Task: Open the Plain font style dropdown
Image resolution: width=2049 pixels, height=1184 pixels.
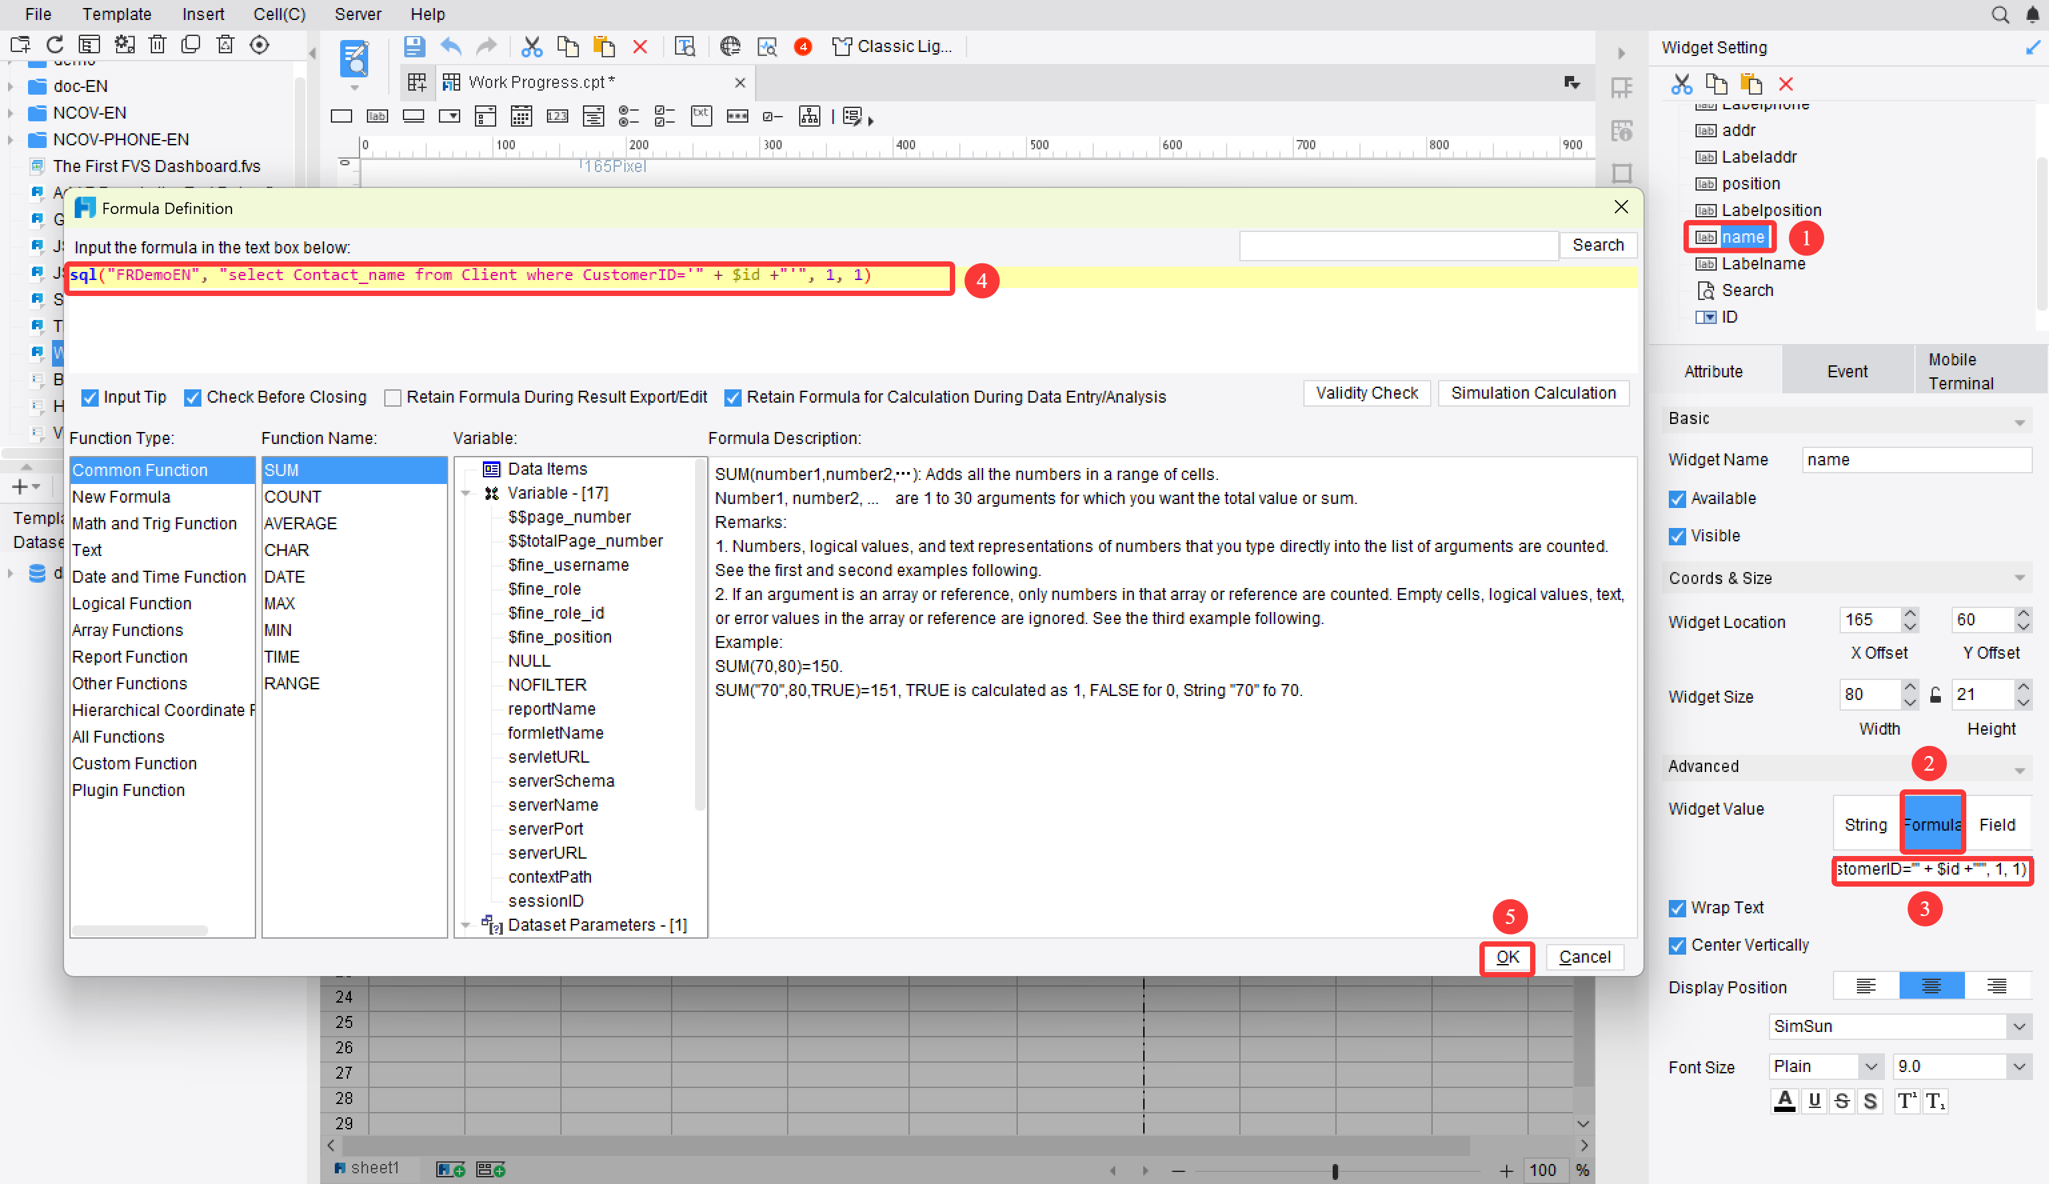Action: [x=1870, y=1066]
